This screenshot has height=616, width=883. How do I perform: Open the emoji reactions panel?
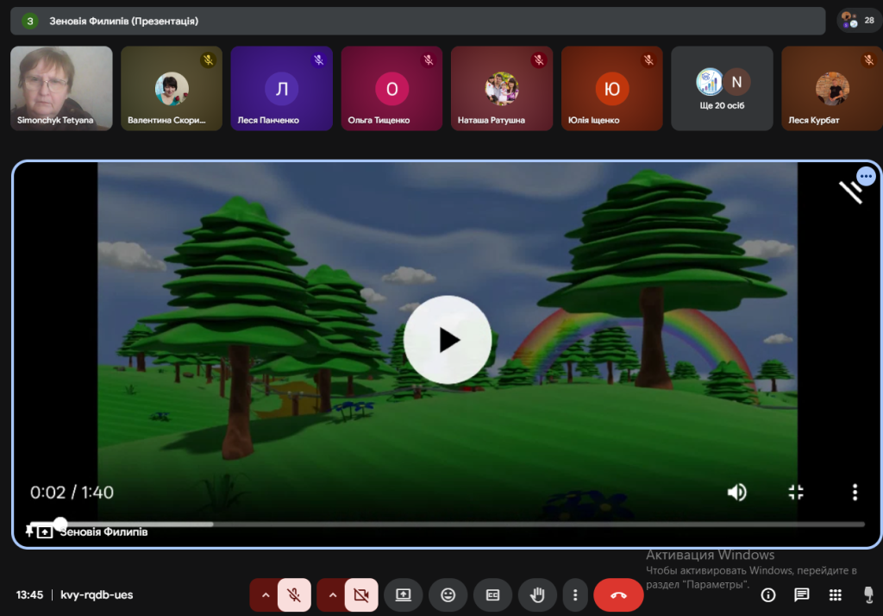pyautogui.click(x=448, y=595)
